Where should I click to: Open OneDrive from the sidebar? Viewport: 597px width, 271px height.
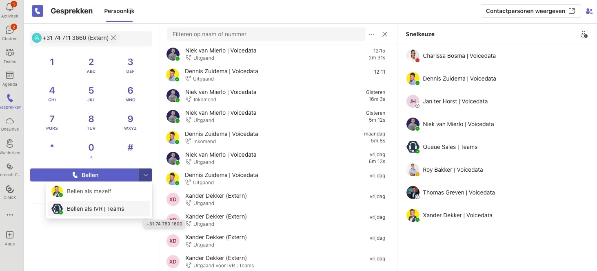point(10,121)
